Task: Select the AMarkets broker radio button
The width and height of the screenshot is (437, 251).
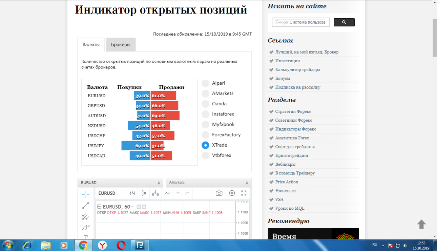Action: click(x=205, y=93)
